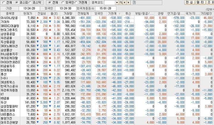Select the 동양기전 stock row
The height and width of the screenshot is (125, 214).
coord(106,118)
